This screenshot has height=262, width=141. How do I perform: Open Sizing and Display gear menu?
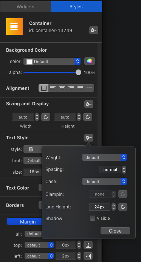pyautogui.click(x=89, y=104)
